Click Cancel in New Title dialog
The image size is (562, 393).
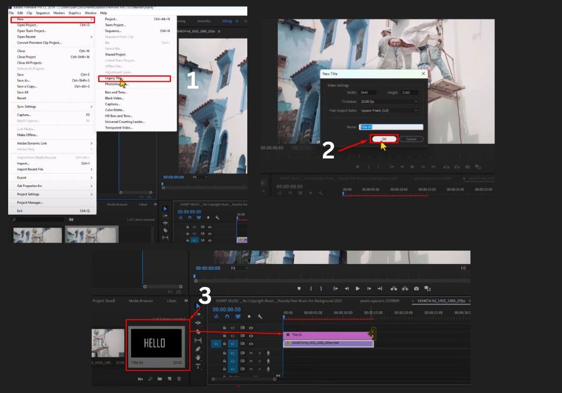pos(411,139)
